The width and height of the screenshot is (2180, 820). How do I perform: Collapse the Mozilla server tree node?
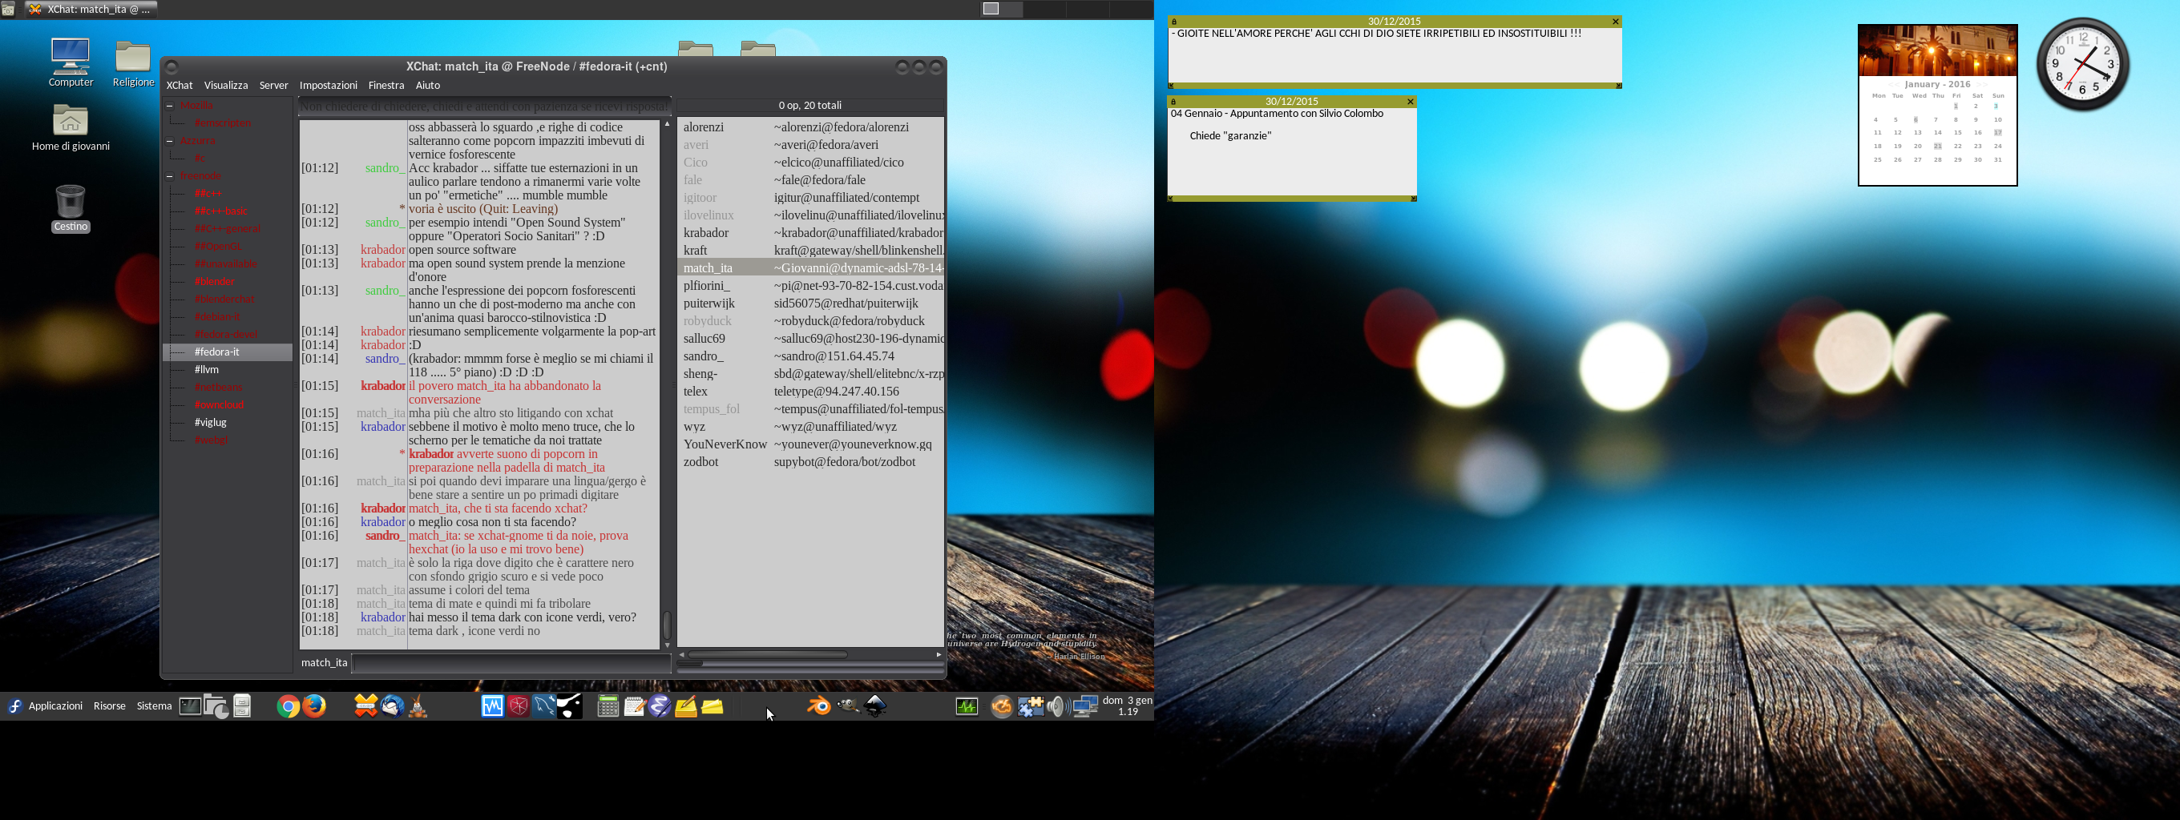tap(170, 106)
